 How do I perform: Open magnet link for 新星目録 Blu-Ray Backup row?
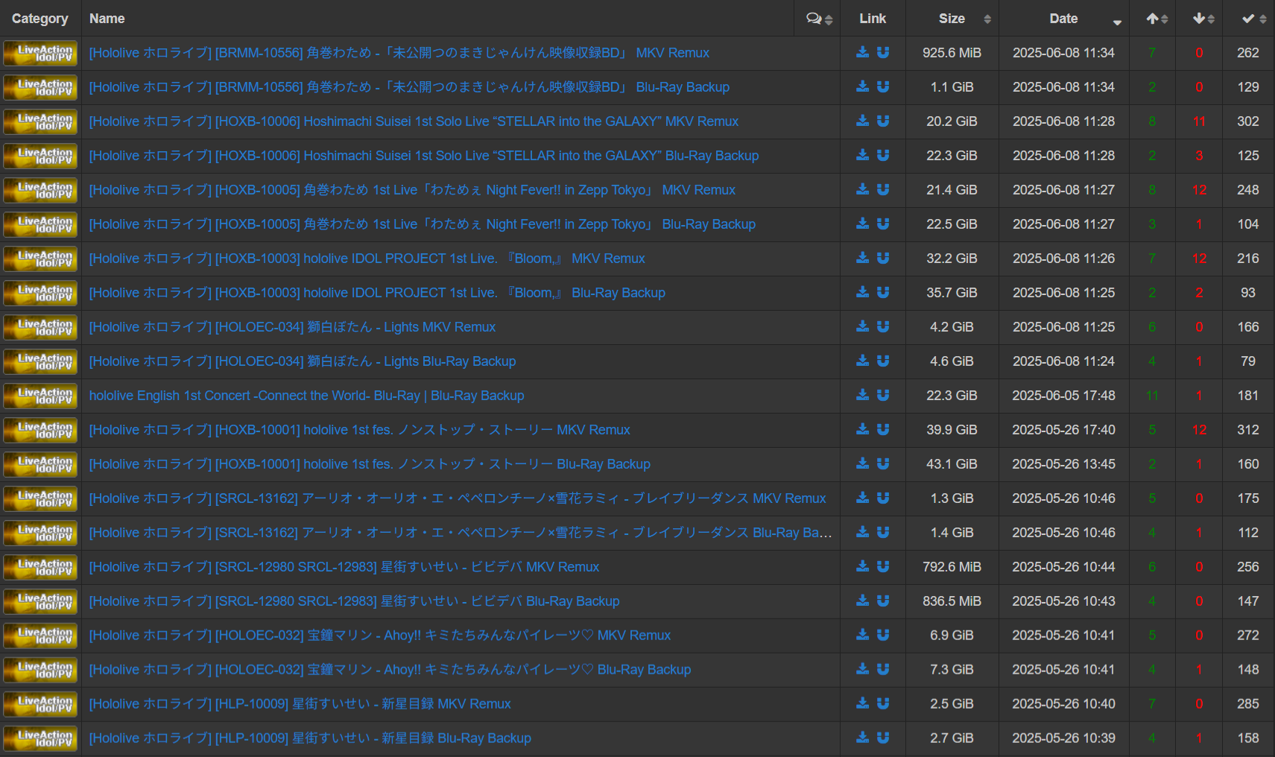point(883,738)
